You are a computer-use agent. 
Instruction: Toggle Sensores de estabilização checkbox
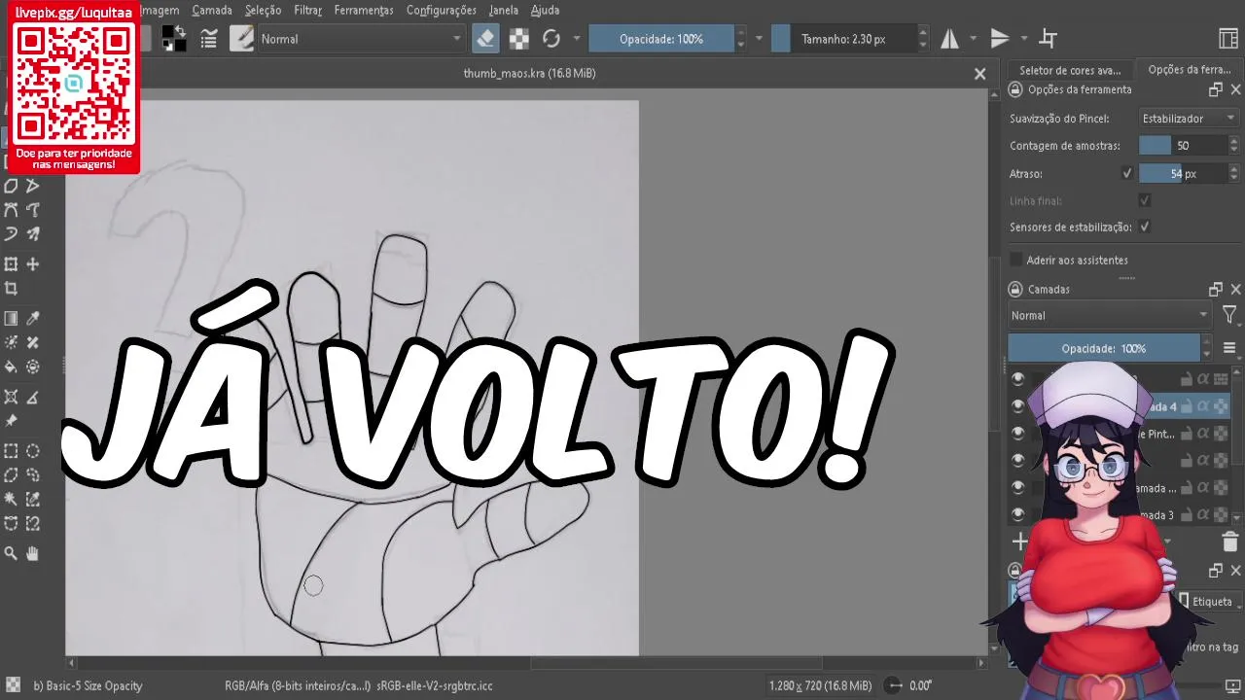coord(1145,227)
